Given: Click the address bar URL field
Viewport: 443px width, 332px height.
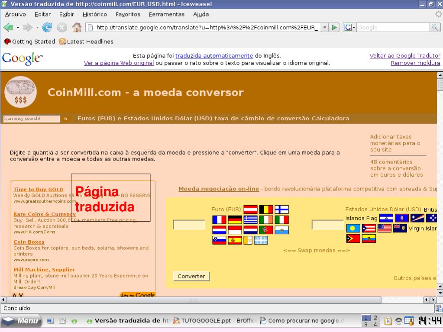Looking at the screenshot, I should pyautogui.click(x=203, y=27).
